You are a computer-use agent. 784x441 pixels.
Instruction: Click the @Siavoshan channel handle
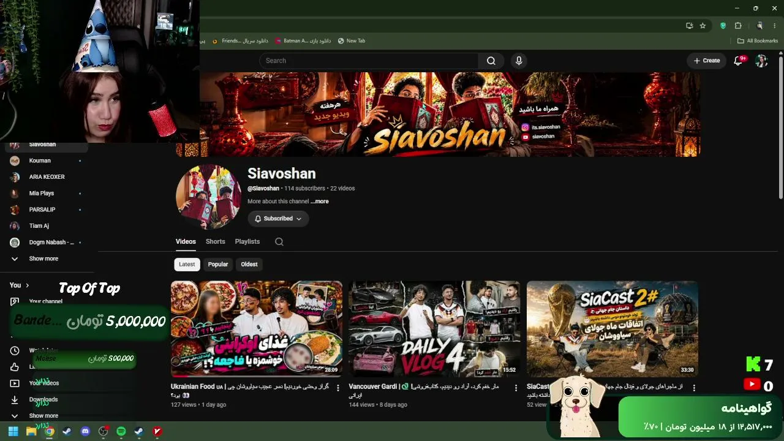(263, 189)
